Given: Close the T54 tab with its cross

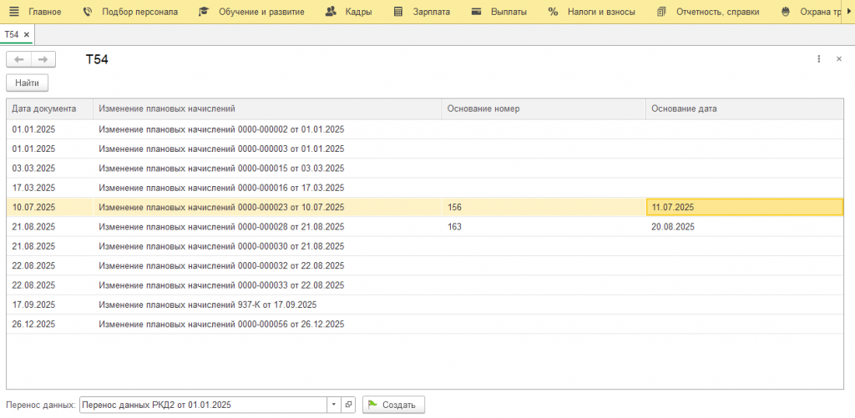Looking at the screenshot, I should pyautogui.click(x=26, y=34).
